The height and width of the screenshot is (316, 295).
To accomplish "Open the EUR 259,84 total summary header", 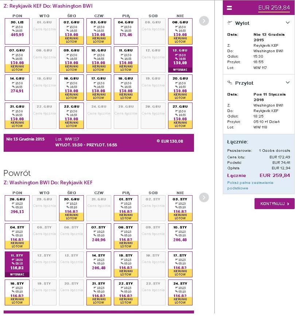I will (274, 8).
